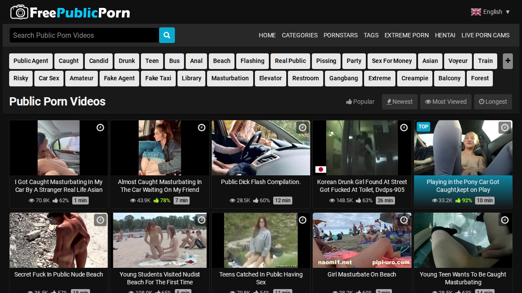Click the 12 min duration label

pyautogui.click(x=283, y=201)
